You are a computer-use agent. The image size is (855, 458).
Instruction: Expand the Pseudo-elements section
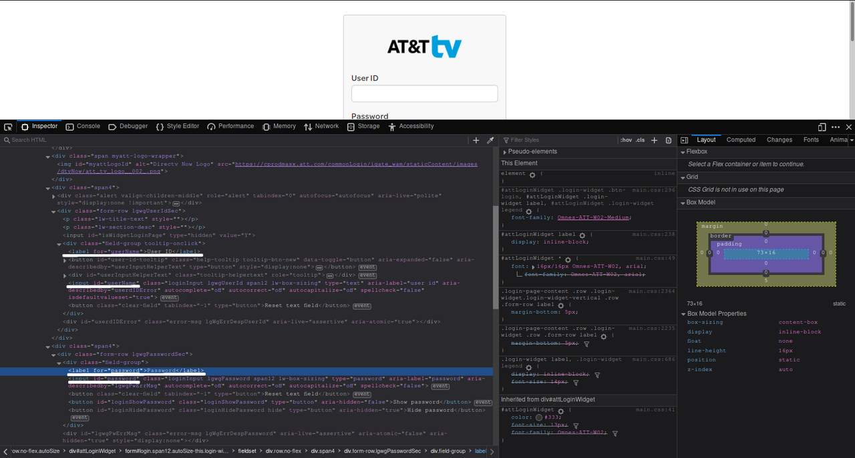point(505,152)
